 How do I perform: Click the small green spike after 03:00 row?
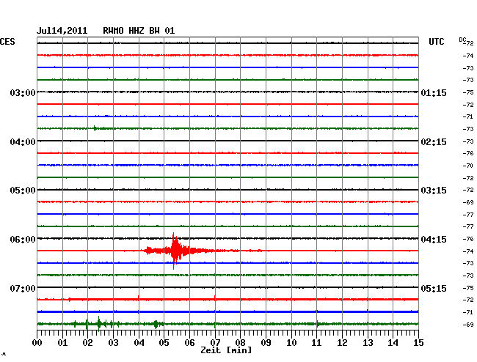coord(95,128)
